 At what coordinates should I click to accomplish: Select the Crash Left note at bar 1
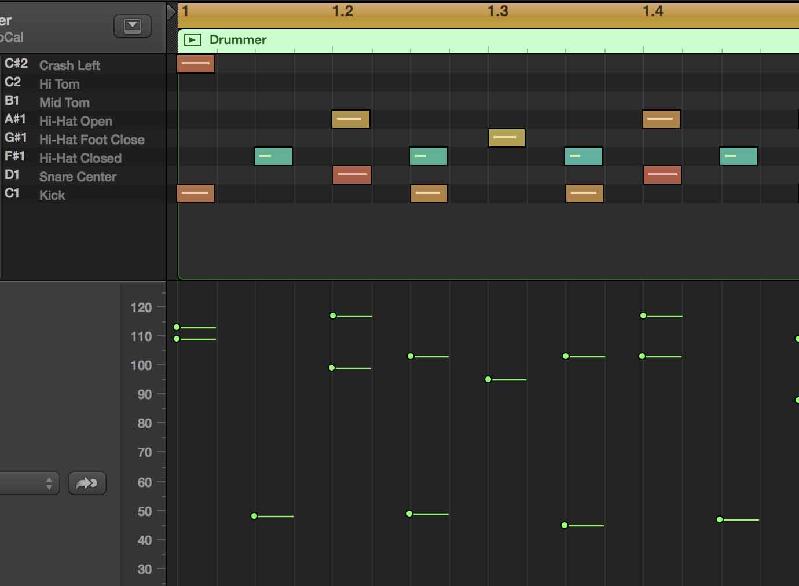[196, 64]
